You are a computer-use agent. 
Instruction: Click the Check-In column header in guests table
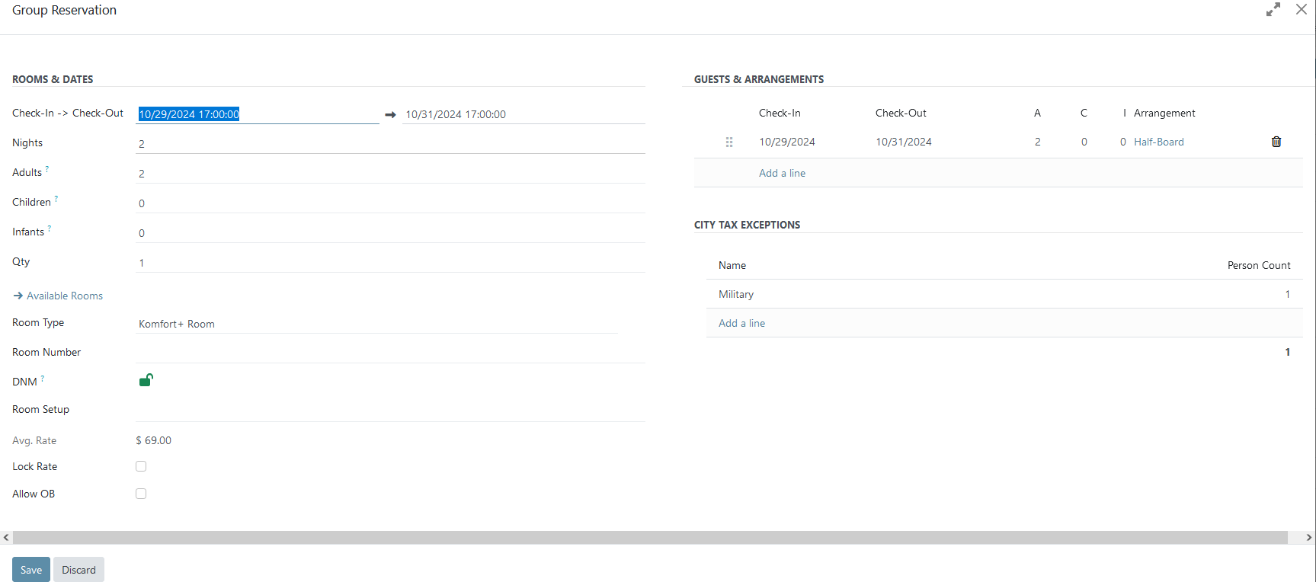coord(780,113)
